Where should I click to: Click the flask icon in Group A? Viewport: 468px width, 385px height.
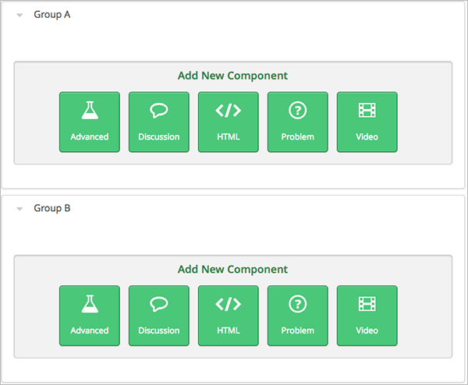(90, 111)
